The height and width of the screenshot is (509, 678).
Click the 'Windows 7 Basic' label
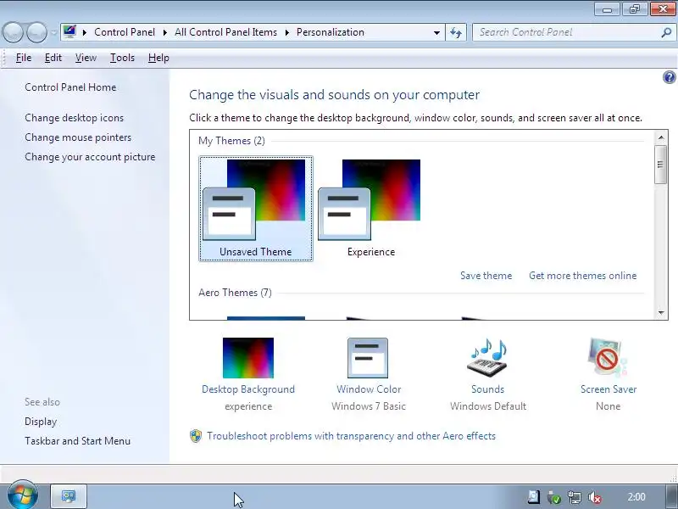pyautogui.click(x=369, y=406)
